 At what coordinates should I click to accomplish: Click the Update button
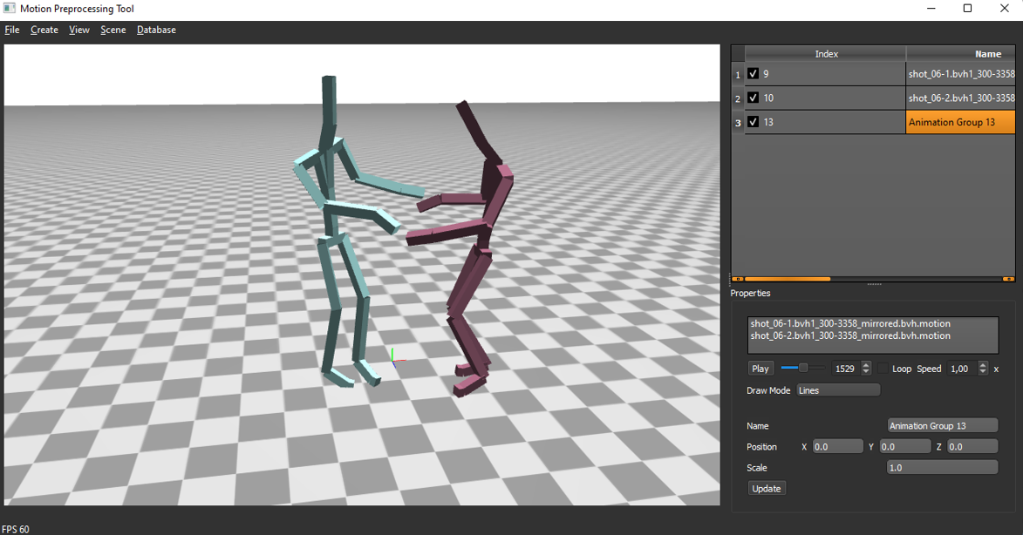click(767, 488)
